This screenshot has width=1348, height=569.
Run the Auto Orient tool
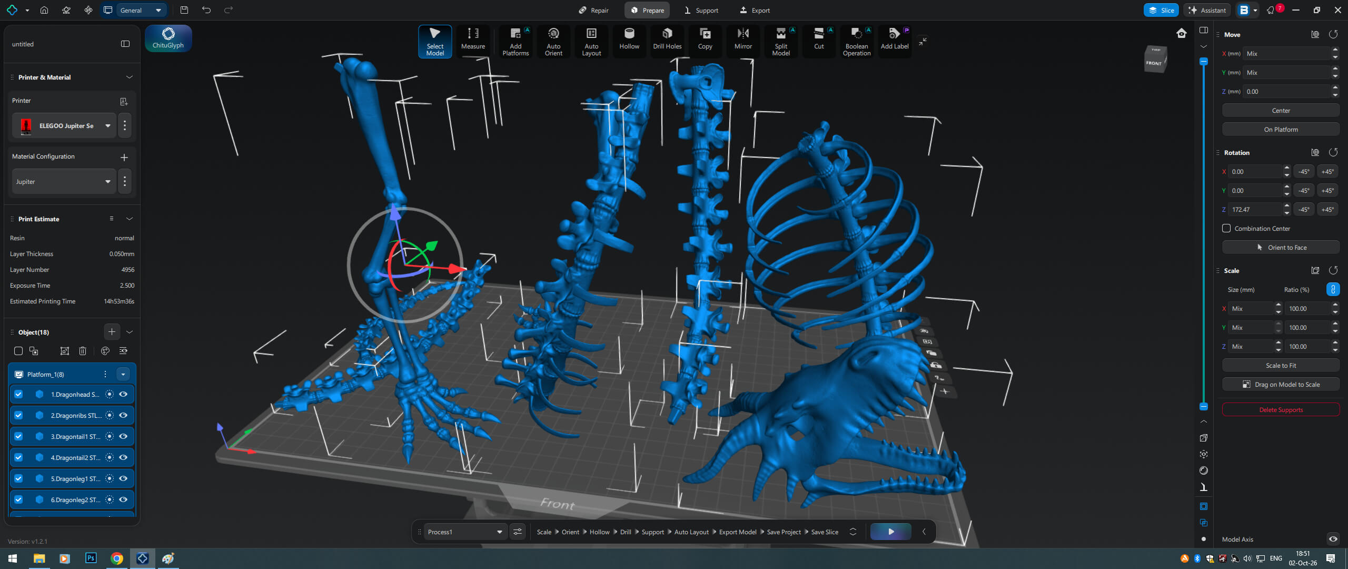coord(553,41)
